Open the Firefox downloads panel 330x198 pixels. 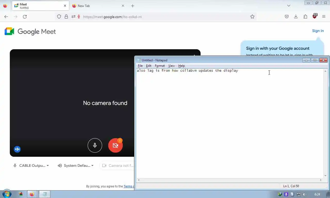(296, 16)
